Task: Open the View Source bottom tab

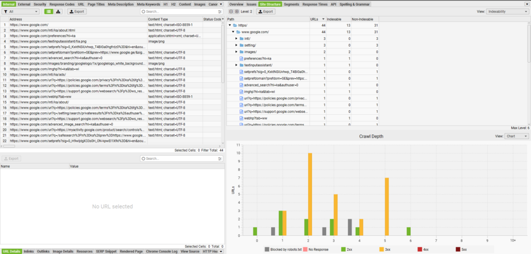Action: coord(190,251)
